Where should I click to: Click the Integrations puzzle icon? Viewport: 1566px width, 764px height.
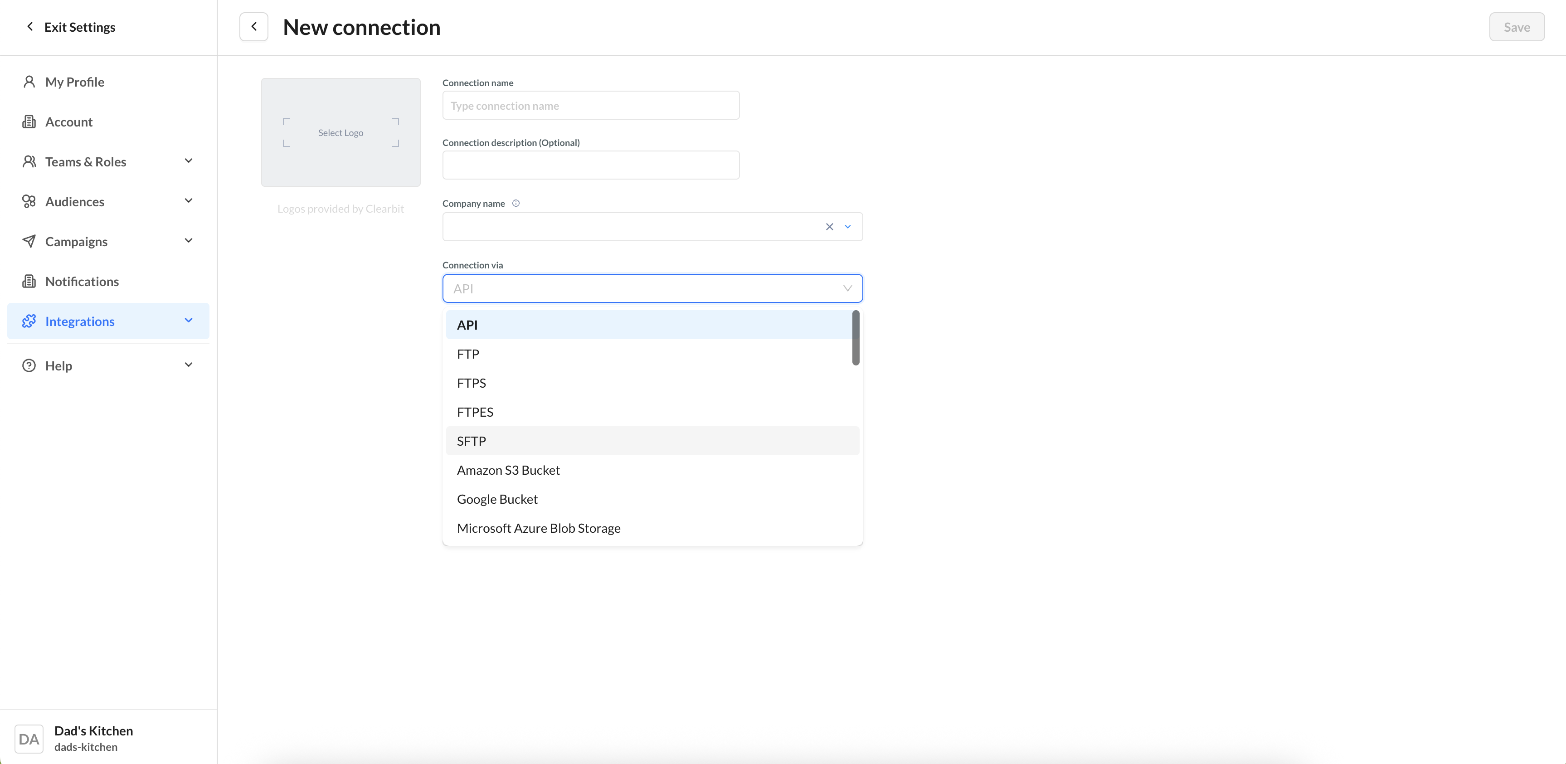pyautogui.click(x=29, y=321)
